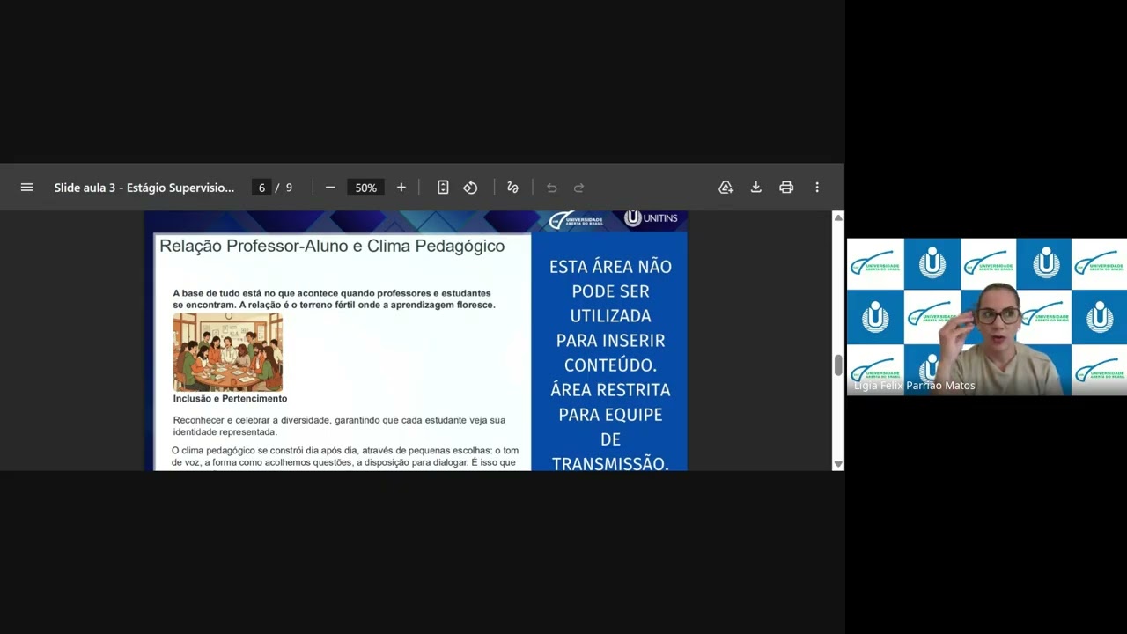The image size is (1127, 634).
Task: Click the page number field showing 6
Action: pos(261,188)
